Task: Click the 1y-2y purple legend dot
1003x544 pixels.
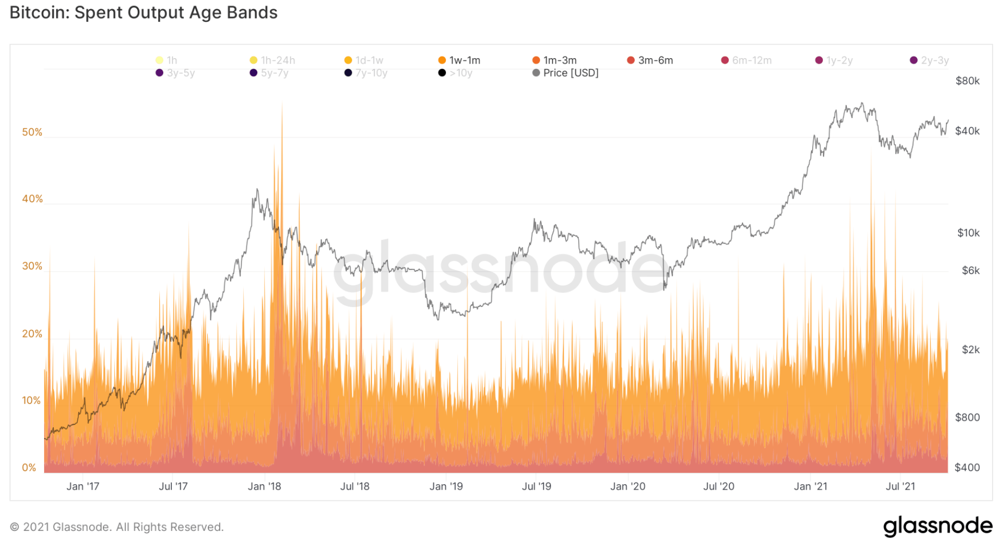Action: click(x=819, y=60)
